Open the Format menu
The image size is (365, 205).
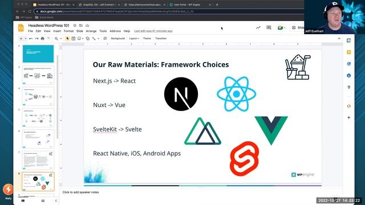pyautogui.click(x=68, y=31)
